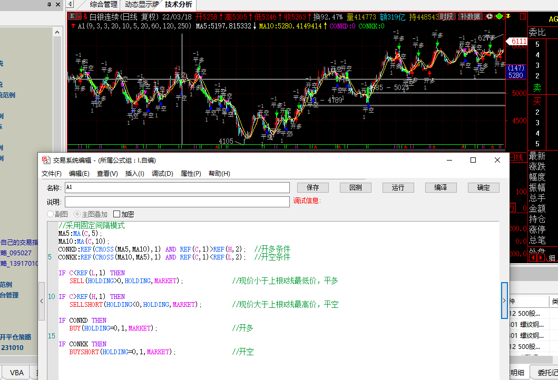Image resolution: width=558 pixels, height=380 pixels.
Task: Click code line BUYSHORT(HOLDING=0,1,MARKET)
Action: 122,352
